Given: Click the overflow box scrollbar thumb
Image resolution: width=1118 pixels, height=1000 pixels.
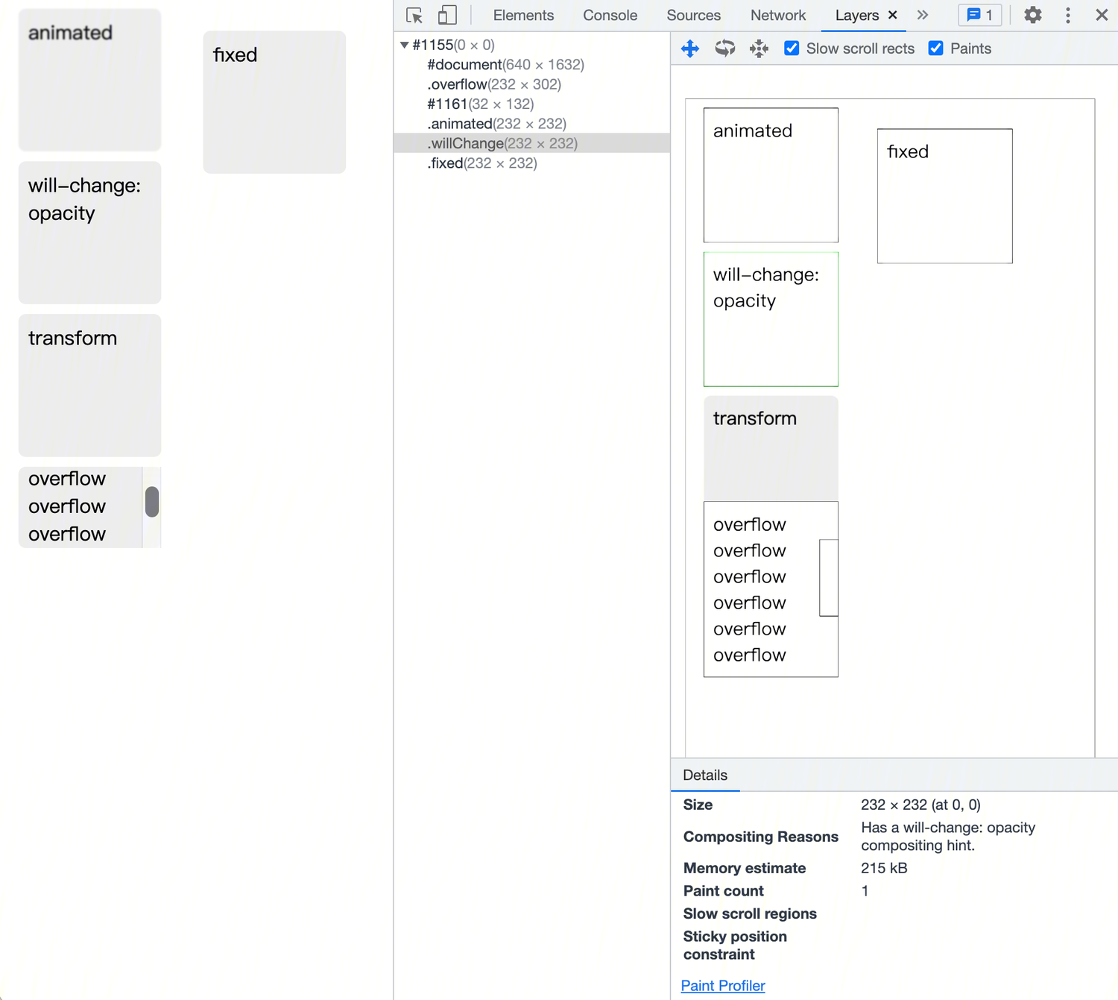Looking at the screenshot, I should (x=152, y=502).
